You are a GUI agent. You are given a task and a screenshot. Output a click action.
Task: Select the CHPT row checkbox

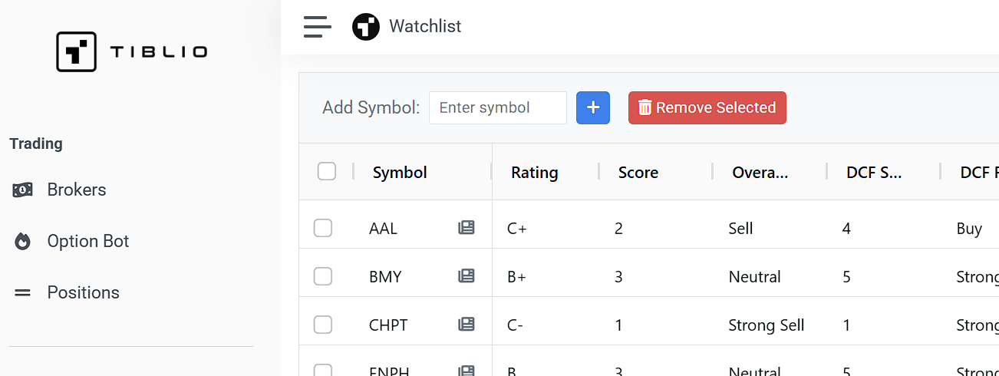[323, 325]
